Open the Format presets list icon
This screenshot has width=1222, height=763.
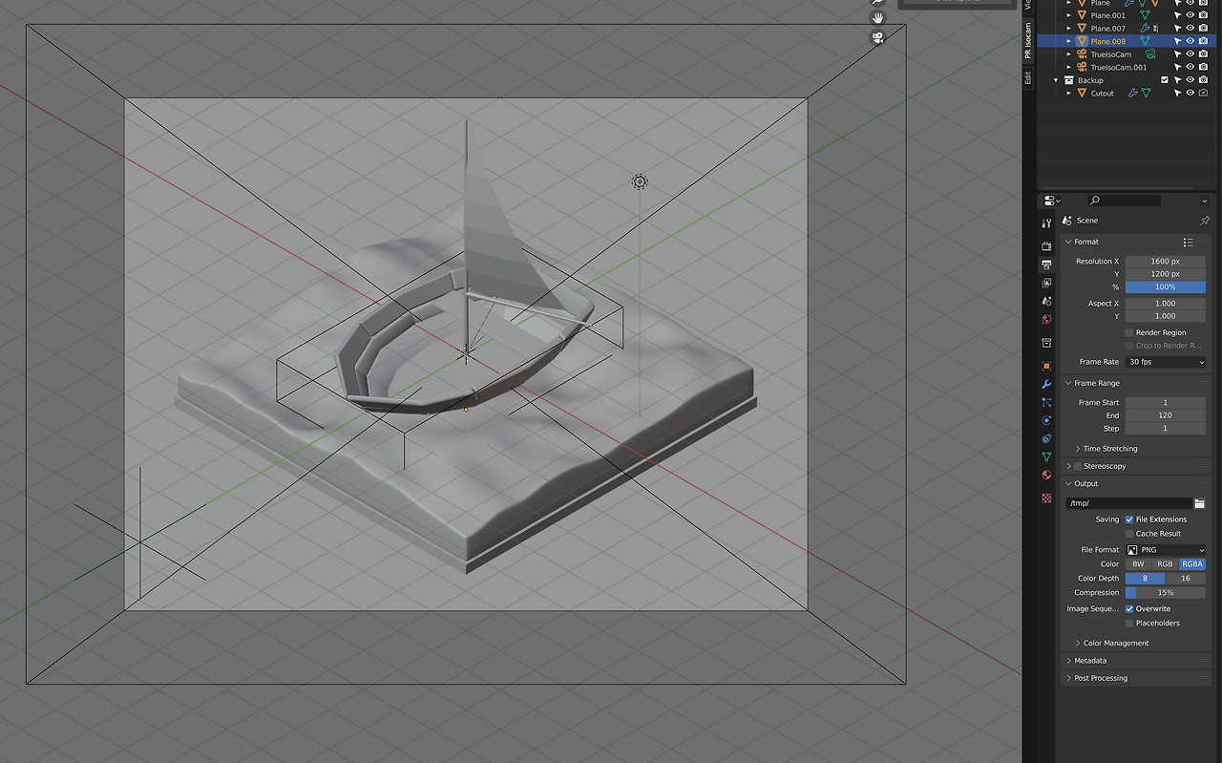click(x=1188, y=243)
